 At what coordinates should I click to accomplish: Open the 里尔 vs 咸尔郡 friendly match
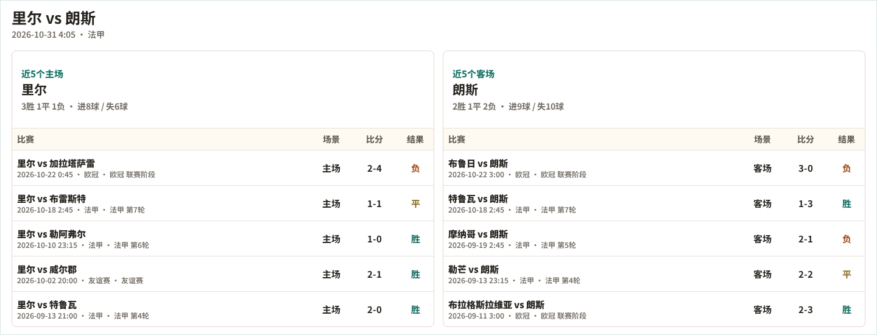tap(223, 274)
